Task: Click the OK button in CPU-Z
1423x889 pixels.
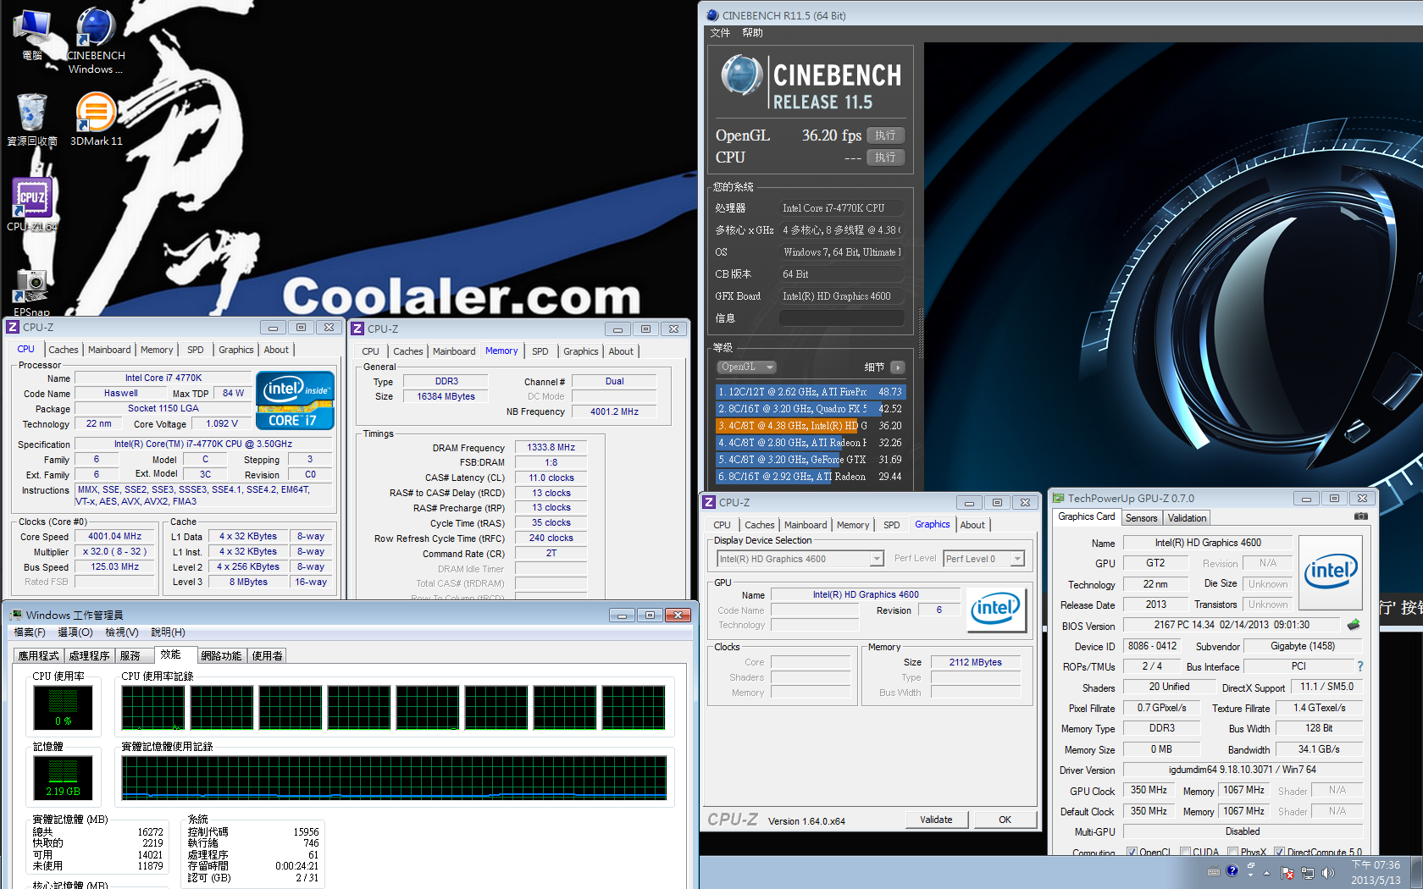Action: pos(1005,820)
